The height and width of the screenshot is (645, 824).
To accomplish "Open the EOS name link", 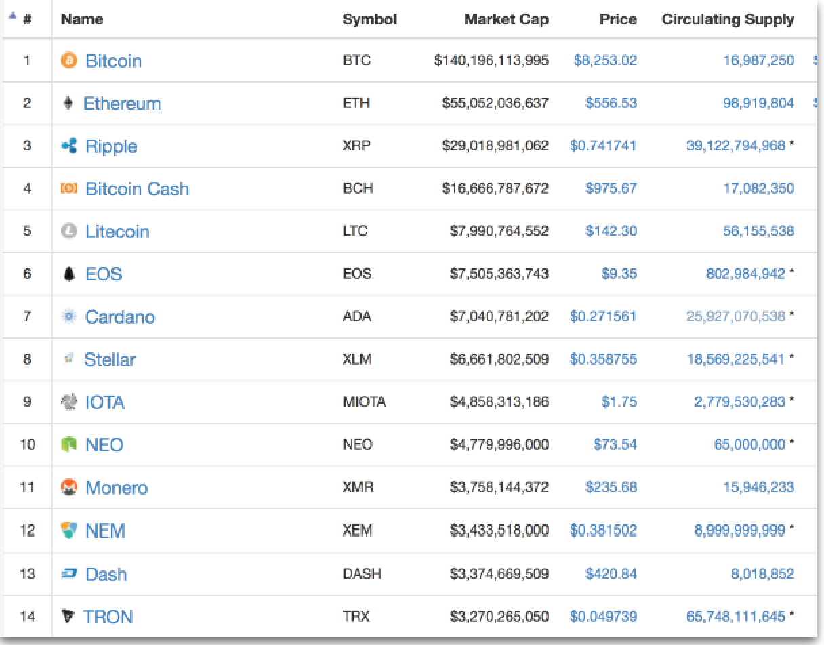I will point(104,274).
